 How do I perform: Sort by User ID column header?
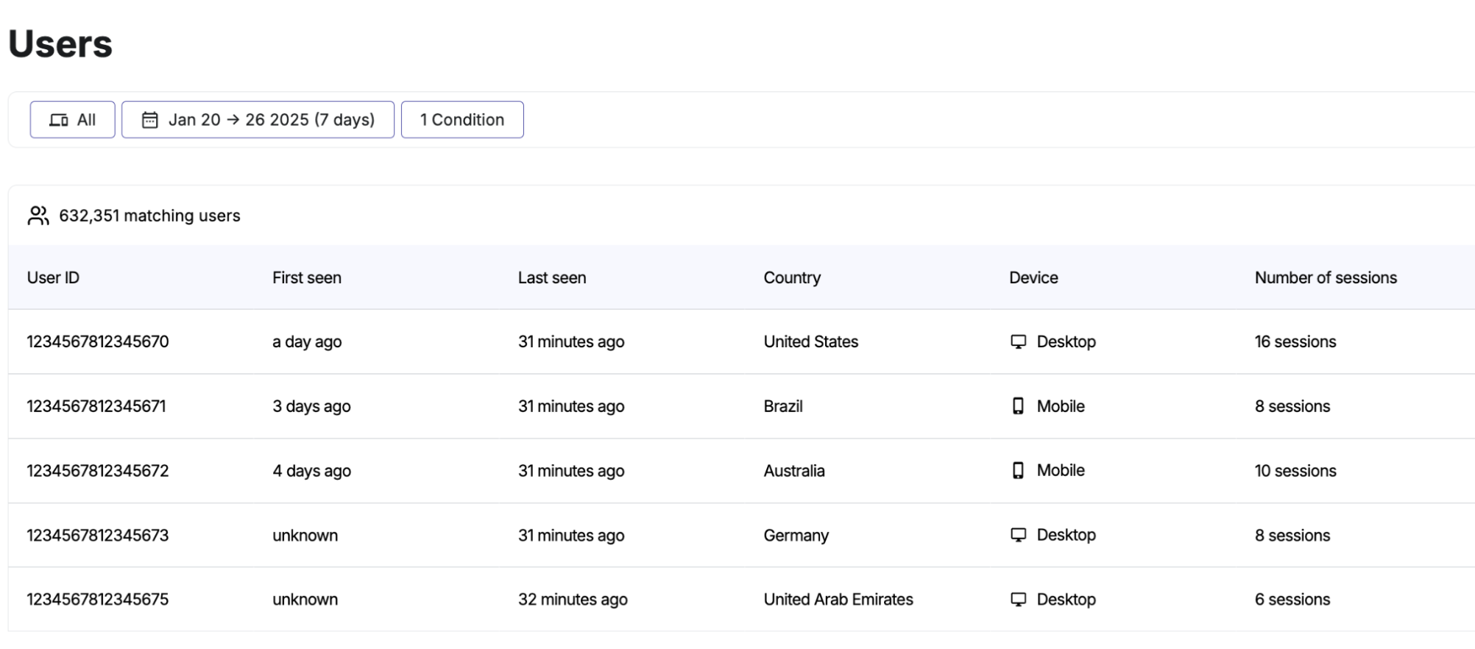pos(53,277)
